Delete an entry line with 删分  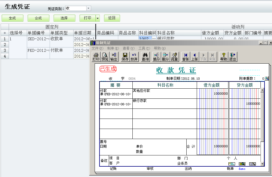tap(165, 57)
